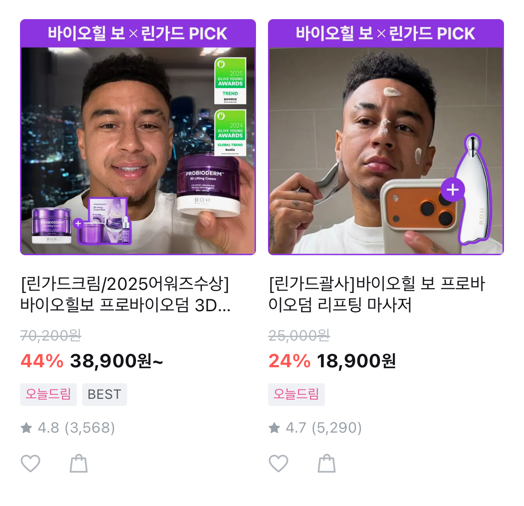
Task: Click the star rating 4.7 icon
Action: pyautogui.click(x=274, y=427)
